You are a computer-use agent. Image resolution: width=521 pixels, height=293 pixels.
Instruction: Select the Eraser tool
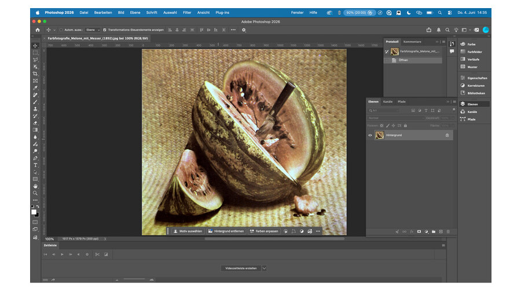(35, 123)
